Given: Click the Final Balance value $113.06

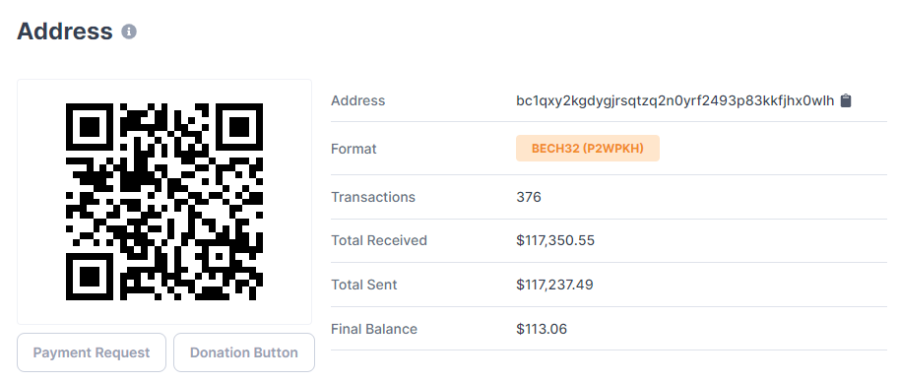Looking at the screenshot, I should point(542,329).
